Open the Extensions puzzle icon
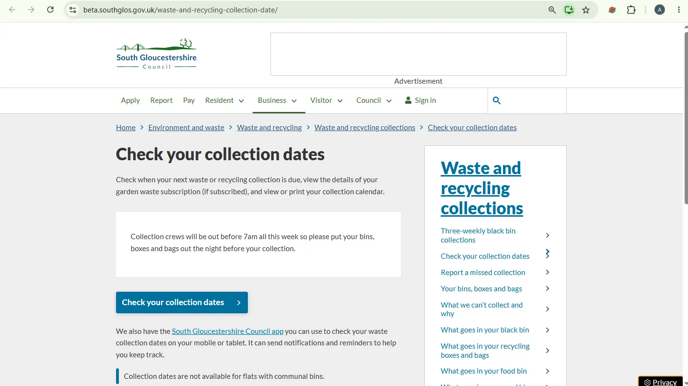Image resolution: width=688 pixels, height=386 pixels. tap(631, 10)
